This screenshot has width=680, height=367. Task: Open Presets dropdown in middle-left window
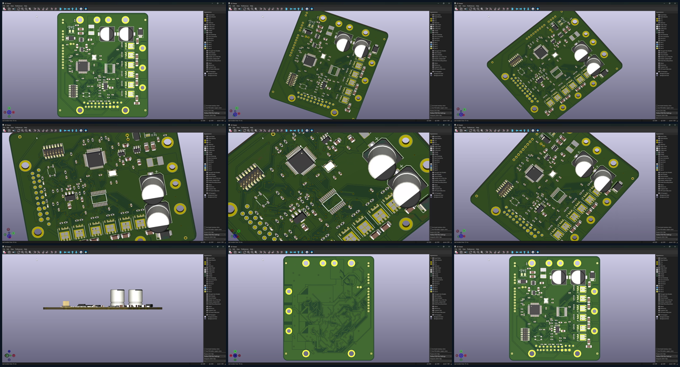tap(214, 234)
